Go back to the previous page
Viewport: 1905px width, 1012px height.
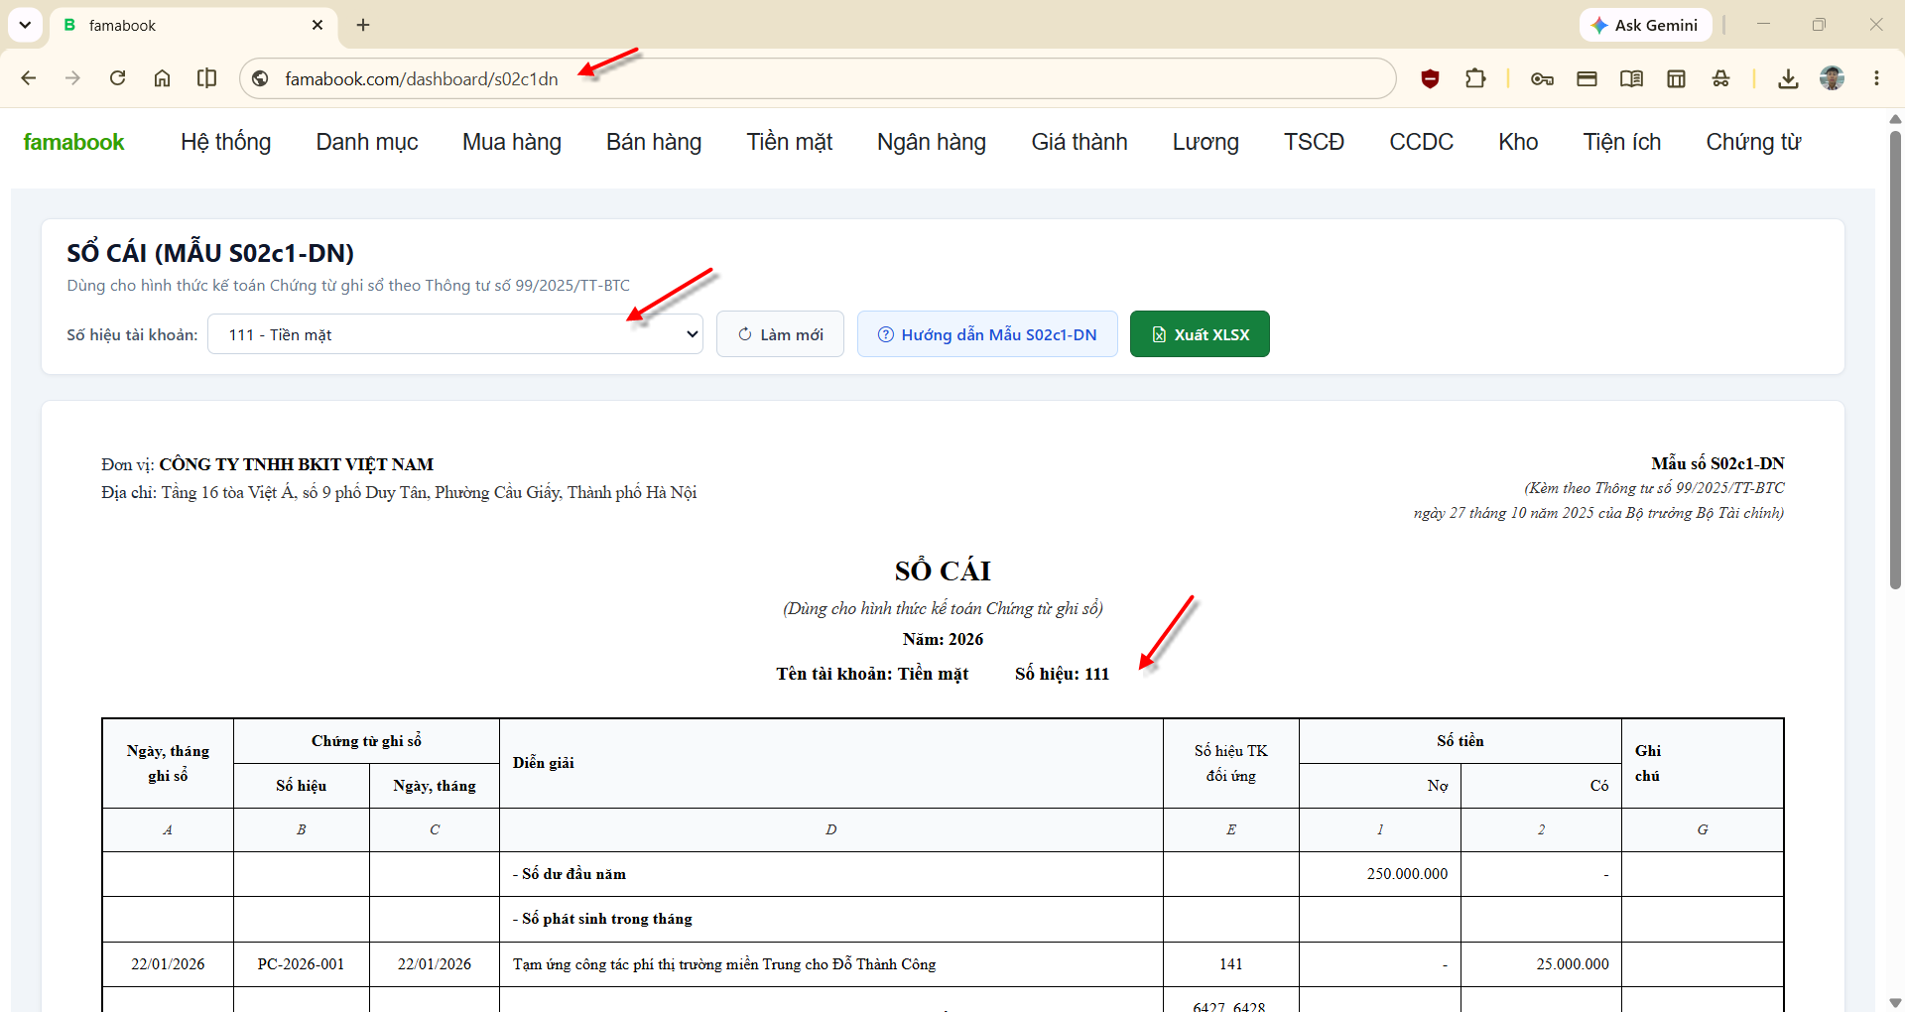point(29,78)
